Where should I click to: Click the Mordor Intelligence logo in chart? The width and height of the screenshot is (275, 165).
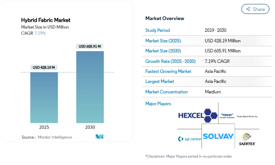pyautogui.click(x=99, y=136)
